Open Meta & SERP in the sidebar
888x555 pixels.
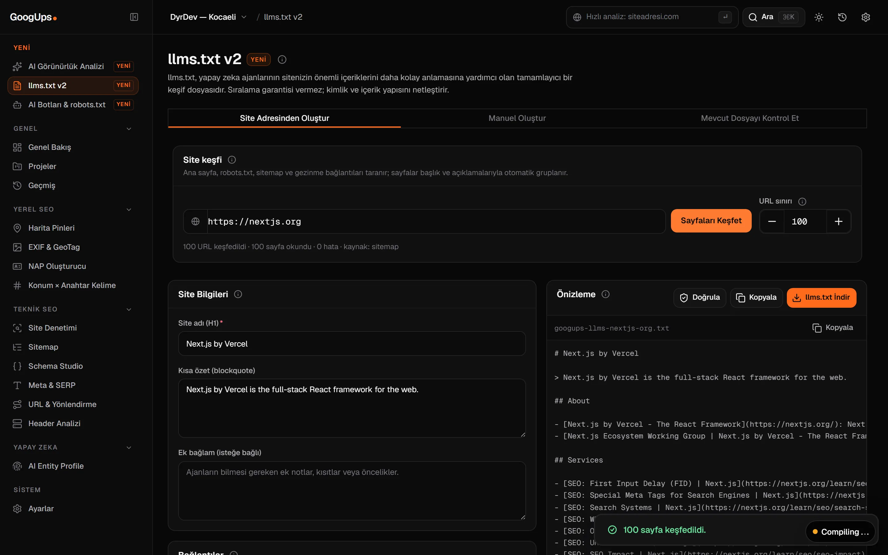(x=73, y=385)
